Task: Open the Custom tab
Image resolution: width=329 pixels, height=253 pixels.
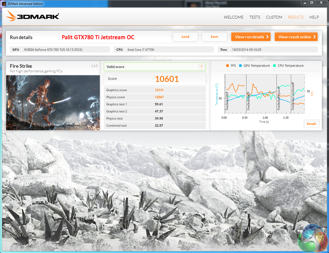Action: coord(274,17)
